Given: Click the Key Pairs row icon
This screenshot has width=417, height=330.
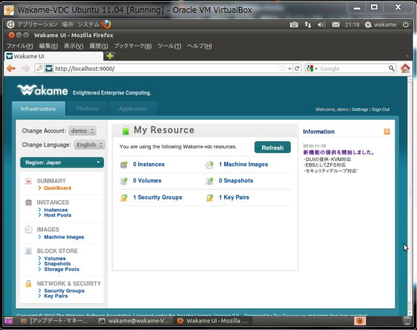Looking at the screenshot, I should click(209, 197).
